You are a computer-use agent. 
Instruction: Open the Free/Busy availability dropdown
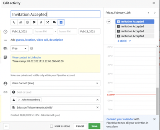(20, 48)
